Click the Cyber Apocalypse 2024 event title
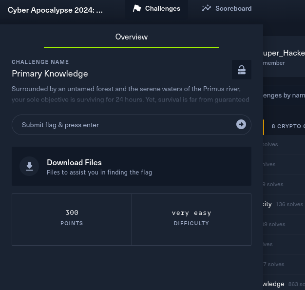 pyautogui.click(x=55, y=10)
